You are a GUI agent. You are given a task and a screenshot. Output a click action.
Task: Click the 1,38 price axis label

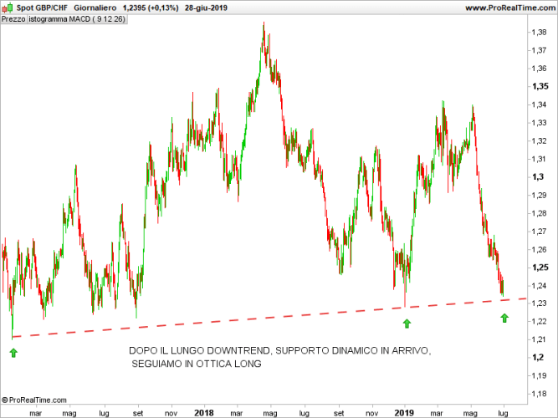(539, 33)
